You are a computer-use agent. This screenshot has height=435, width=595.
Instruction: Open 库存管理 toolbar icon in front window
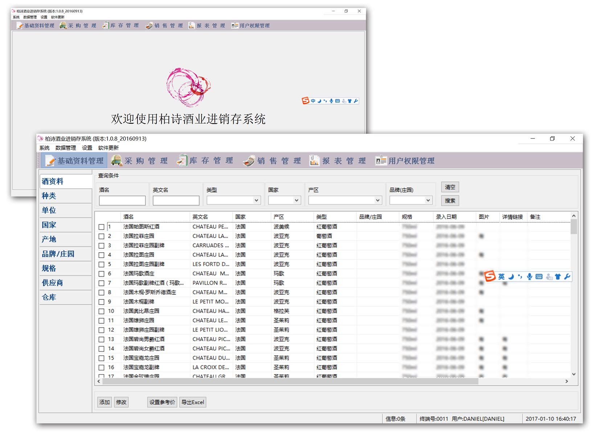182,160
